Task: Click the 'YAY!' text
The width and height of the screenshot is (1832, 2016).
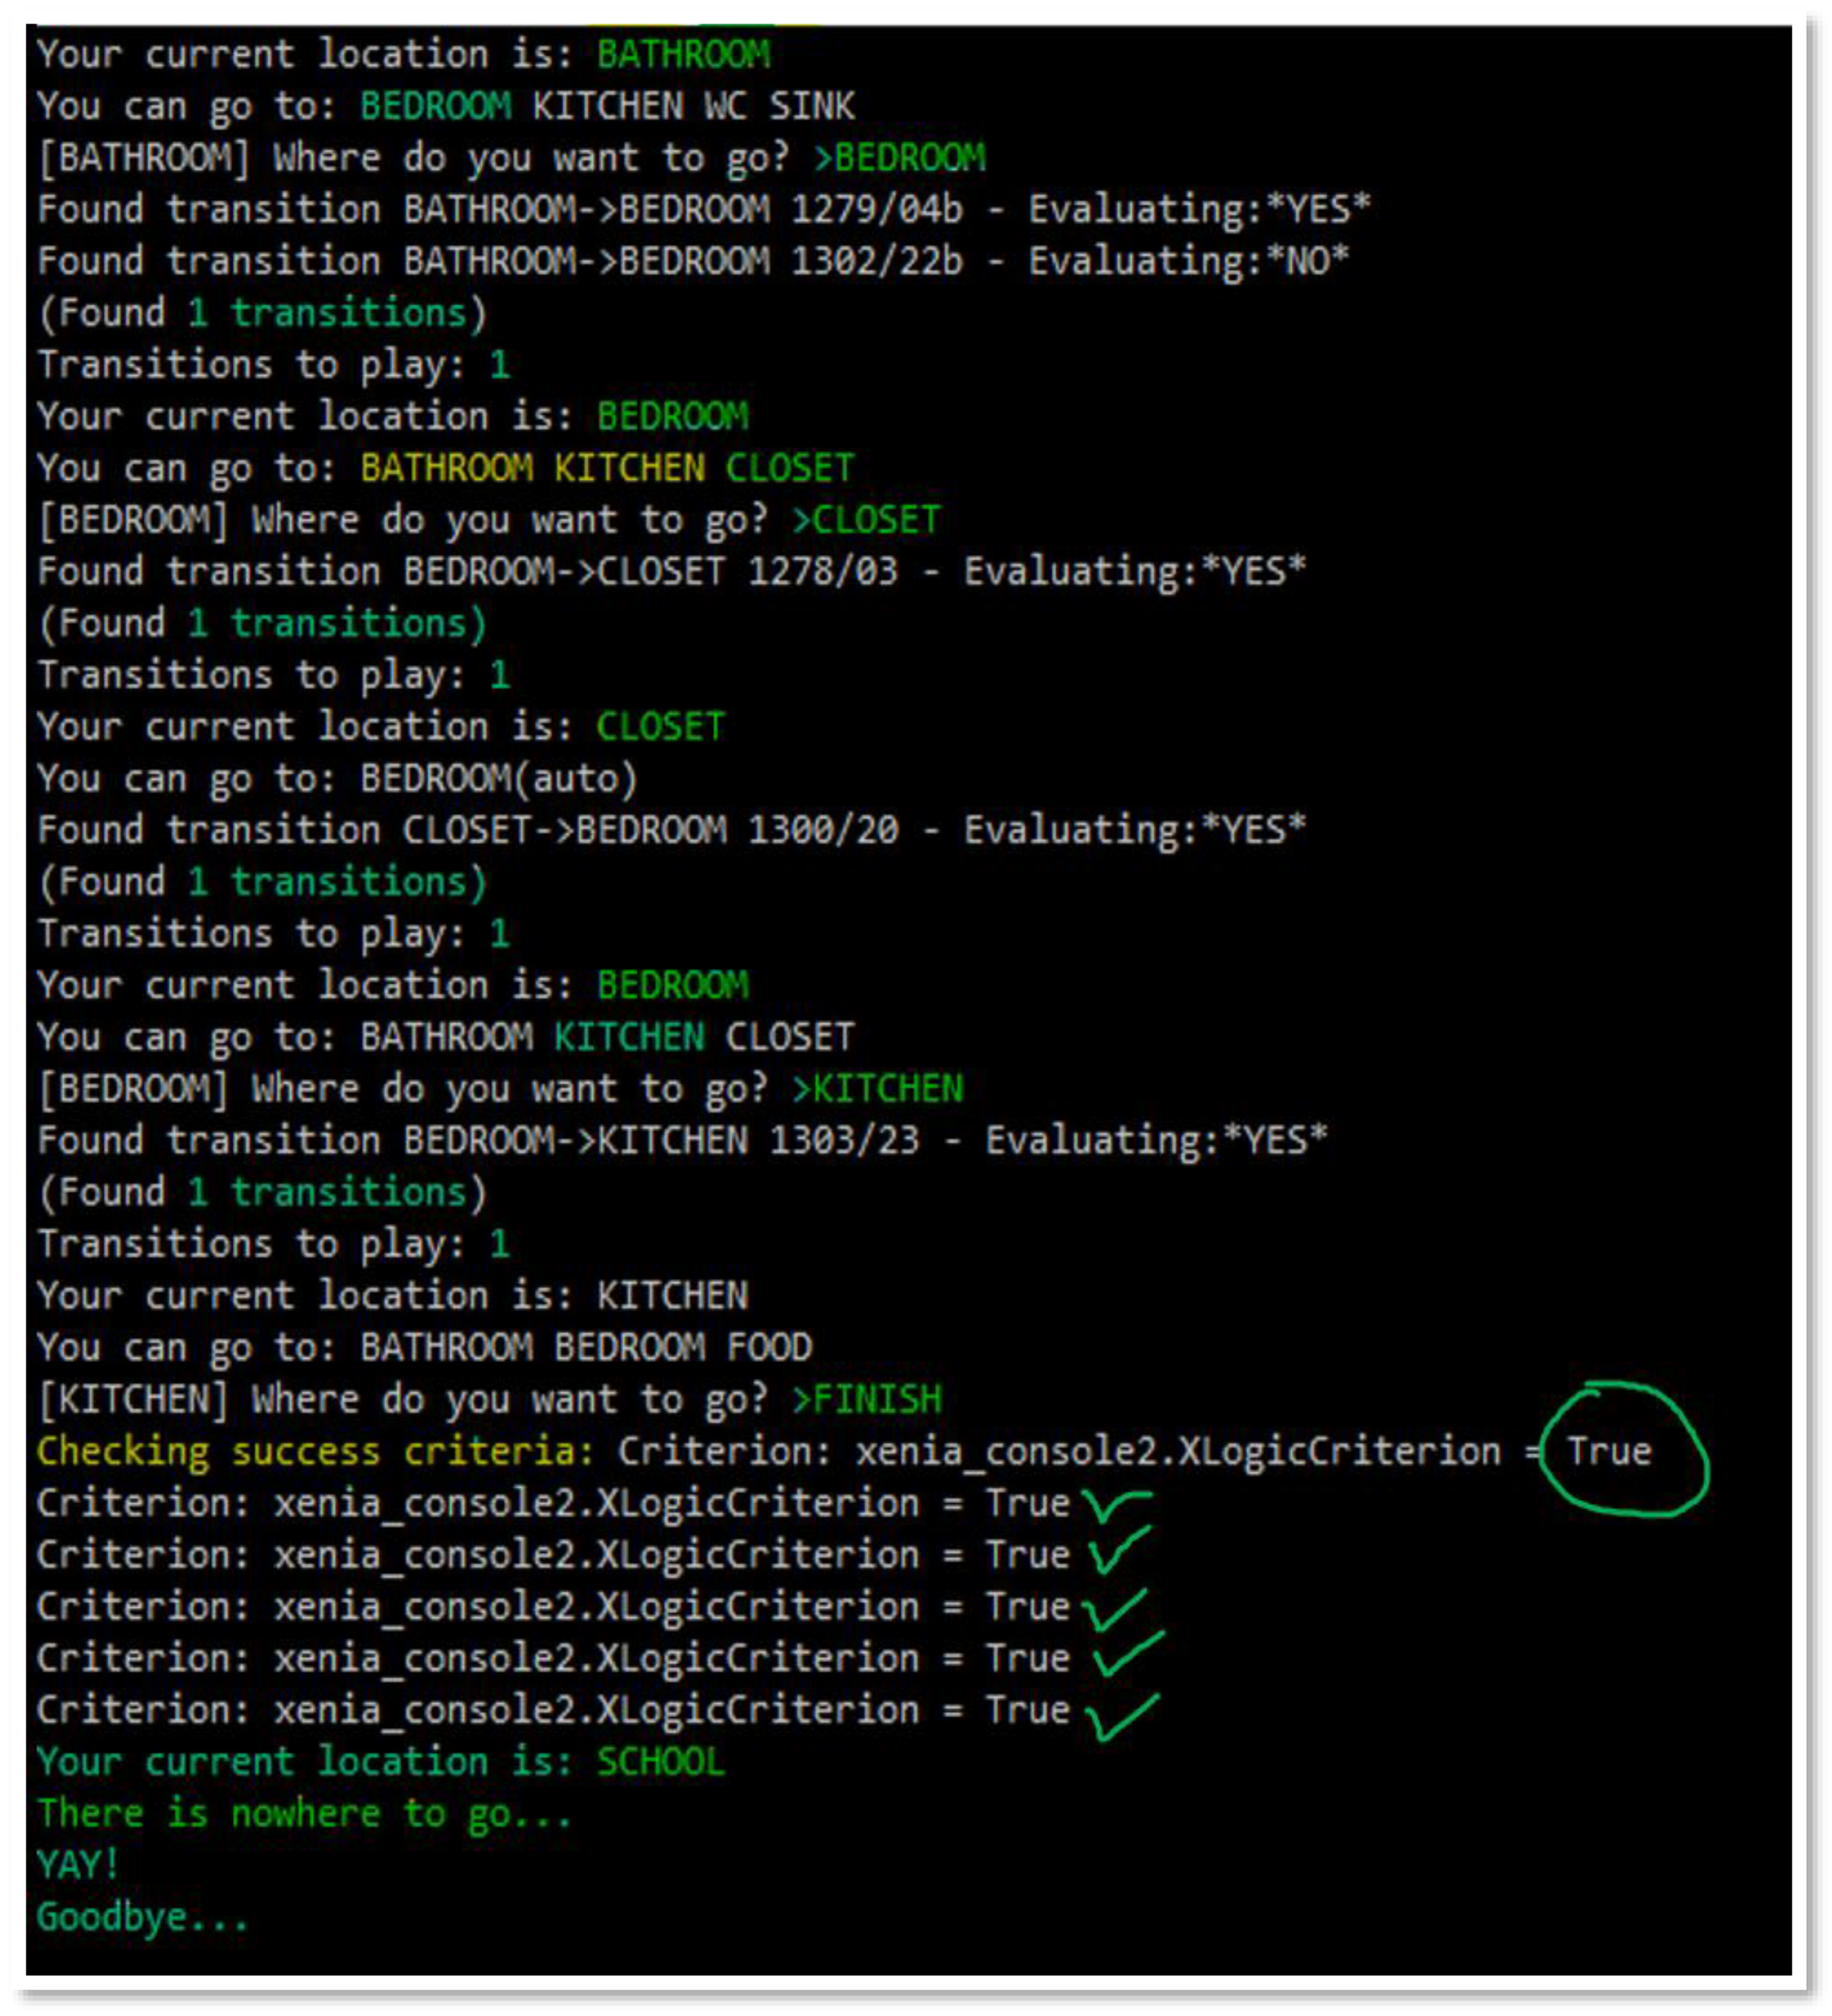Action: [78, 1865]
